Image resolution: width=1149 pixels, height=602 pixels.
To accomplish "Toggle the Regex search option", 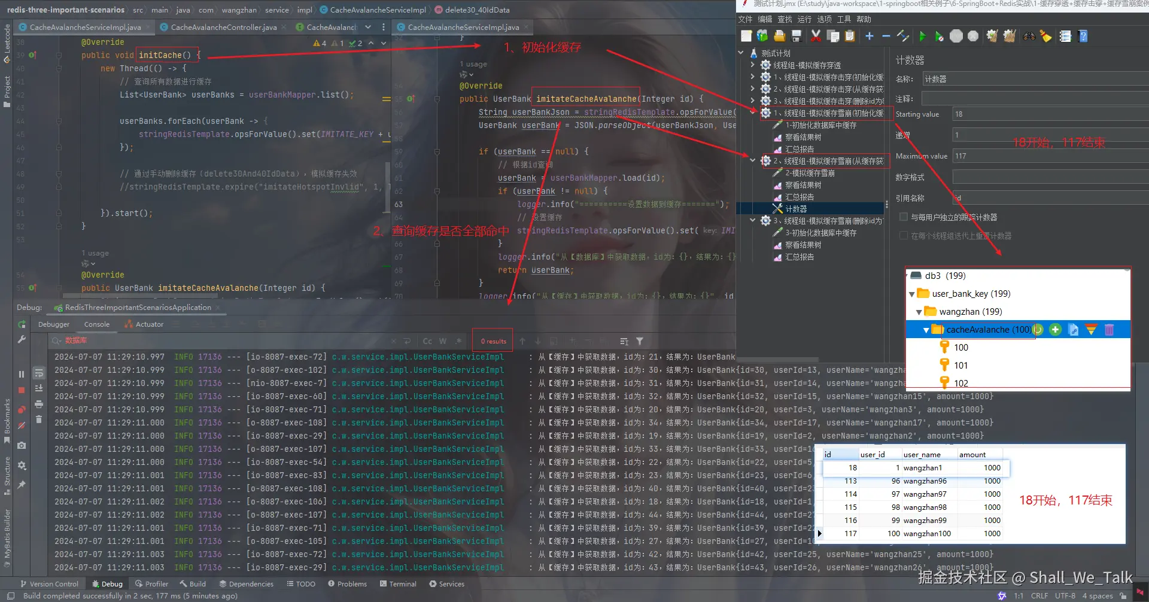I will click(458, 341).
